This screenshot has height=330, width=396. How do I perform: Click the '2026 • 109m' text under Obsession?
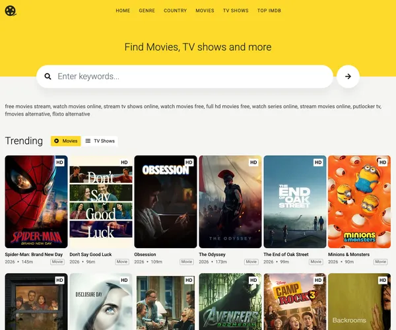(x=148, y=262)
